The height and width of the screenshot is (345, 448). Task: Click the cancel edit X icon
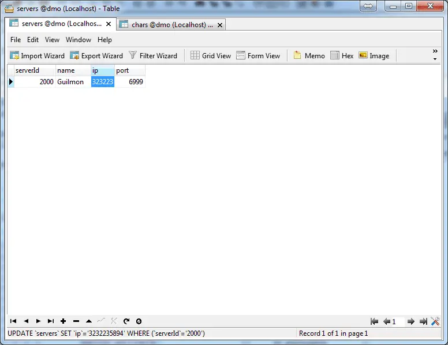tap(114, 321)
